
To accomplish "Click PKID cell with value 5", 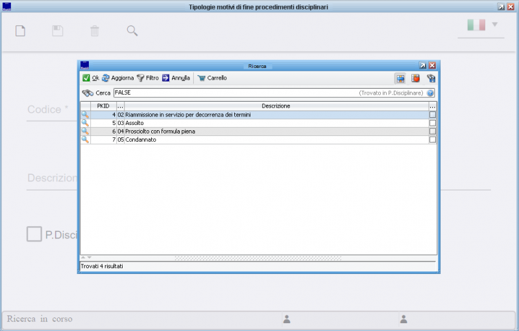I will (103, 123).
